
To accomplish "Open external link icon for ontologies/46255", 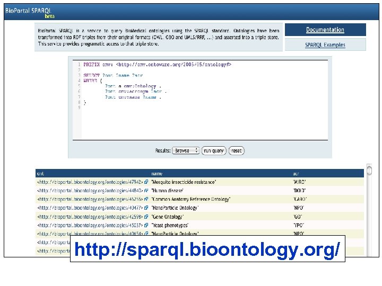I will click(146, 199).
